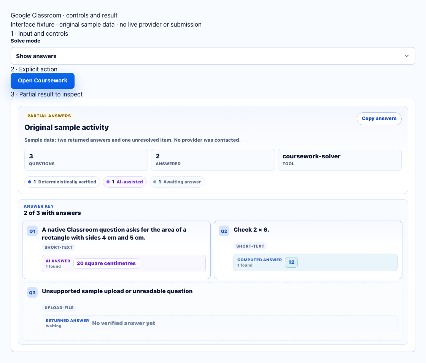The image size is (426, 363).
Task: Click the Awaiting answer chip
Action: pyautogui.click(x=177, y=182)
